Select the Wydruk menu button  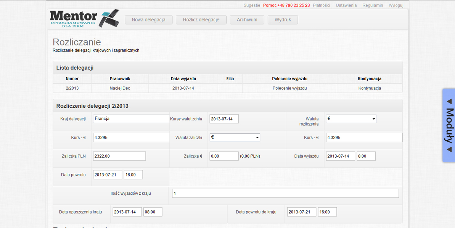click(x=283, y=20)
